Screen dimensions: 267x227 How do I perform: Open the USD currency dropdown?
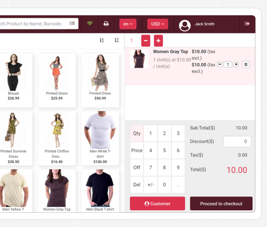(158, 24)
